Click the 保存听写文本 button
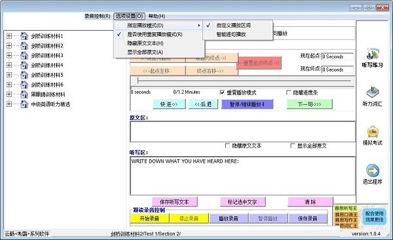393x240 pixels. tap(175, 202)
